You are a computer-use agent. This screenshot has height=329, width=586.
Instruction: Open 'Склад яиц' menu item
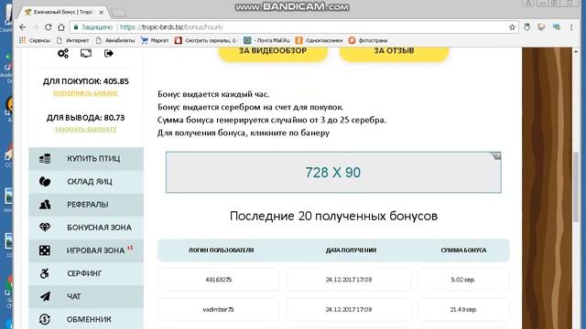coord(86,182)
